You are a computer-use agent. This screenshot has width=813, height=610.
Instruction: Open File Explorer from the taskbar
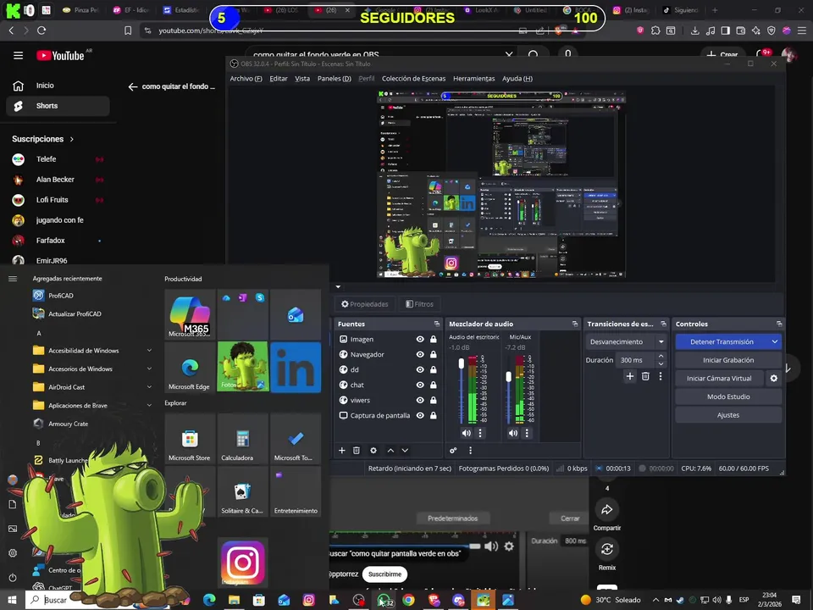pyautogui.click(x=234, y=600)
